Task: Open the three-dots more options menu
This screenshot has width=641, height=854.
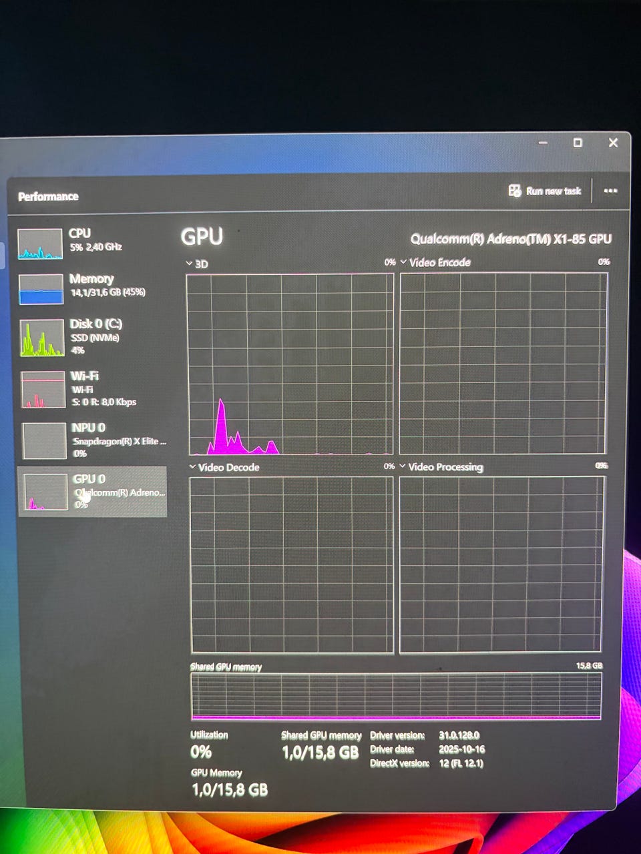Action: (610, 191)
